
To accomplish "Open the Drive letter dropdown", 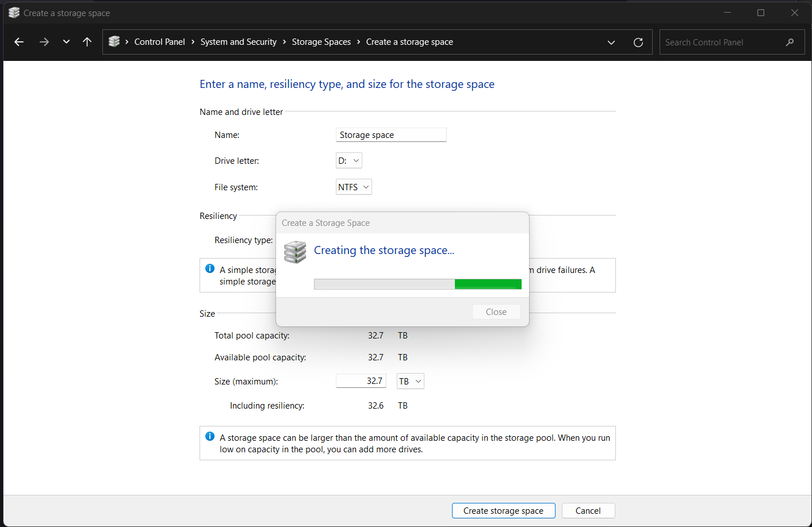I will tap(348, 161).
